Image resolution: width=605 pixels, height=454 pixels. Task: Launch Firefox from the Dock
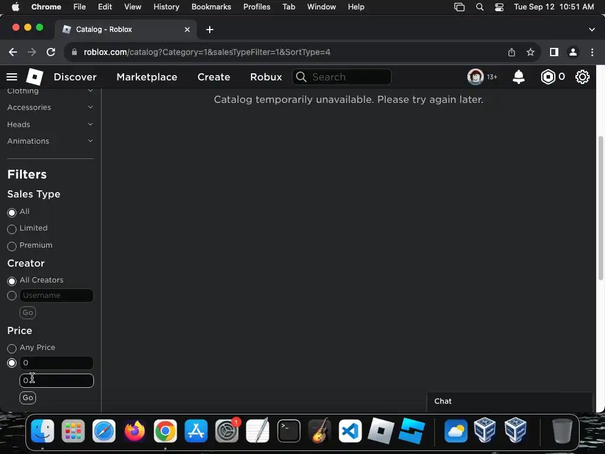click(135, 431)
